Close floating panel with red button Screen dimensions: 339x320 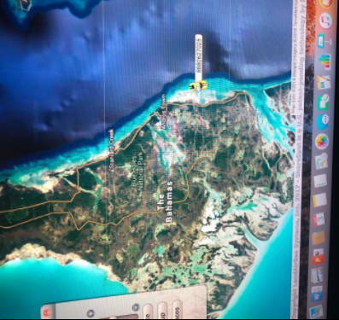(46, 312)
